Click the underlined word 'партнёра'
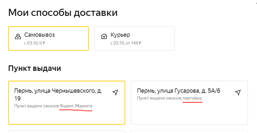 pos(192,98)
